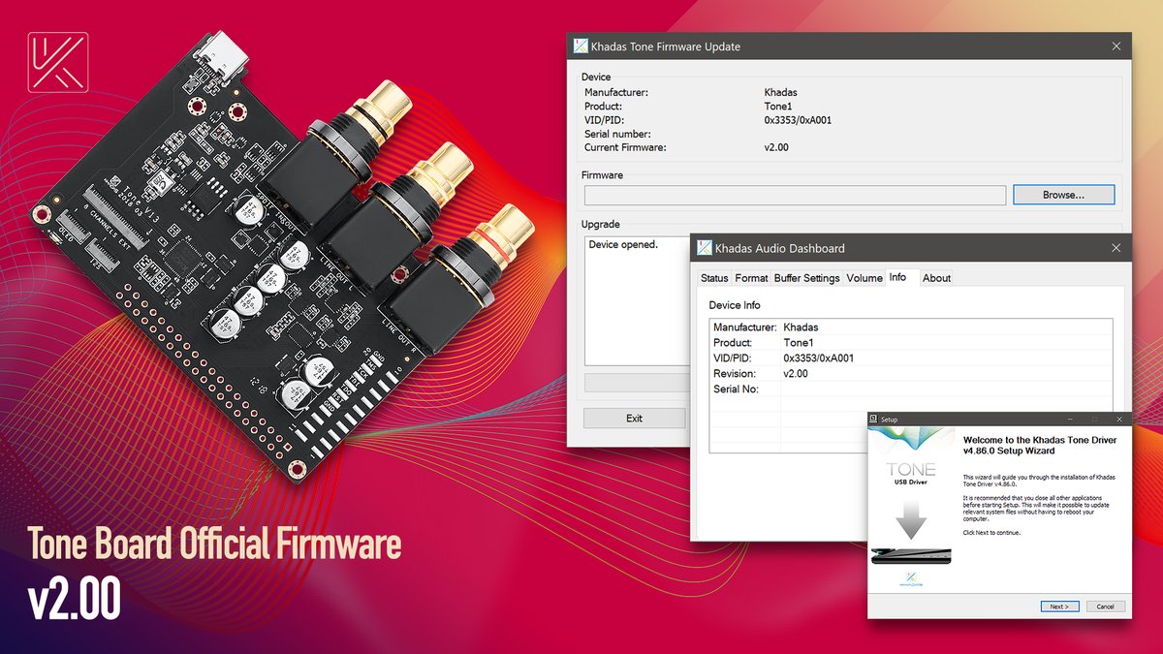
Task: Click Next > in the Setup wizard
Action: 1059,607
